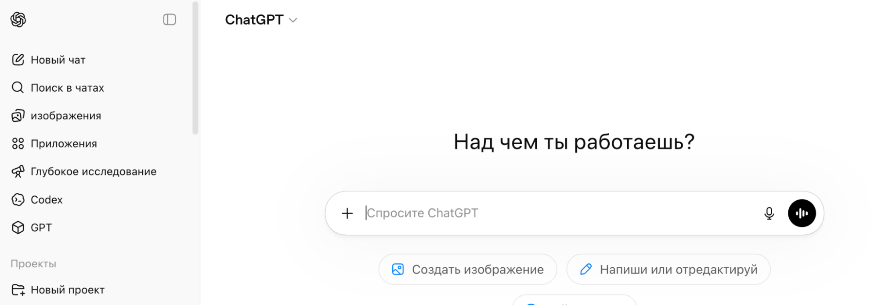Open the Новый чат icon in sidebar
Screen dimensions: 878x305
(18, 60)
